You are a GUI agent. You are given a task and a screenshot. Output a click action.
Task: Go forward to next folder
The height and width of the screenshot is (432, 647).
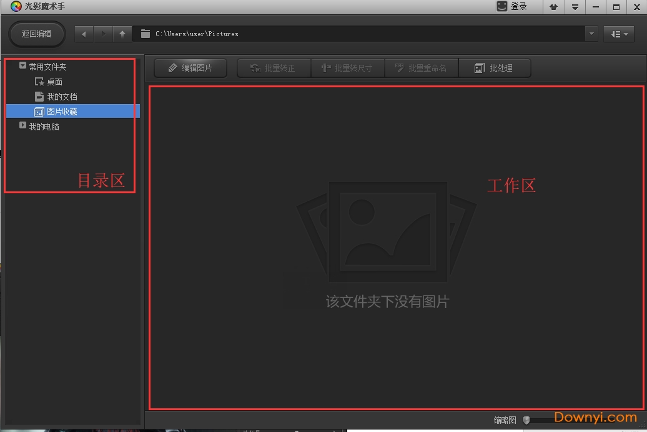pyautogui.click(x=103, y=34)
